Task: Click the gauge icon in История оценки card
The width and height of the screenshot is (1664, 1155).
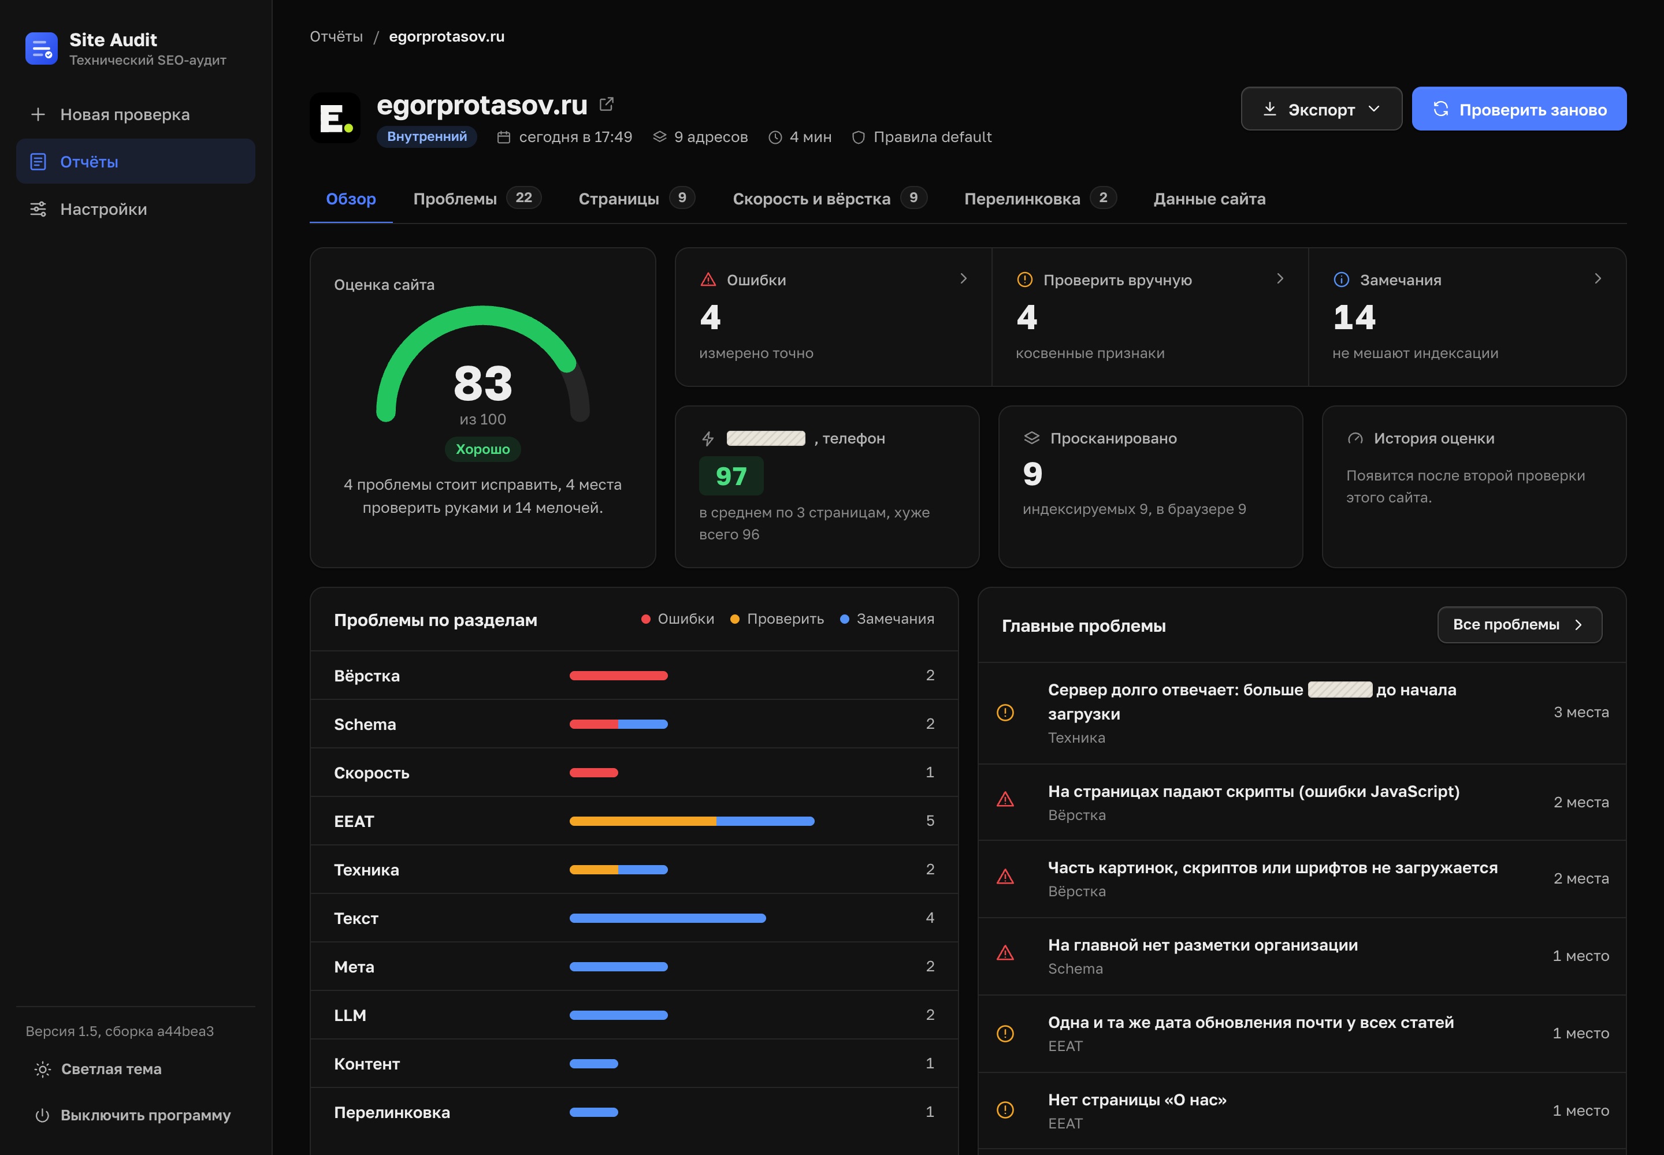Action: 1355,438
